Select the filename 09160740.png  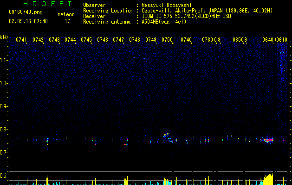coord(26,12)
